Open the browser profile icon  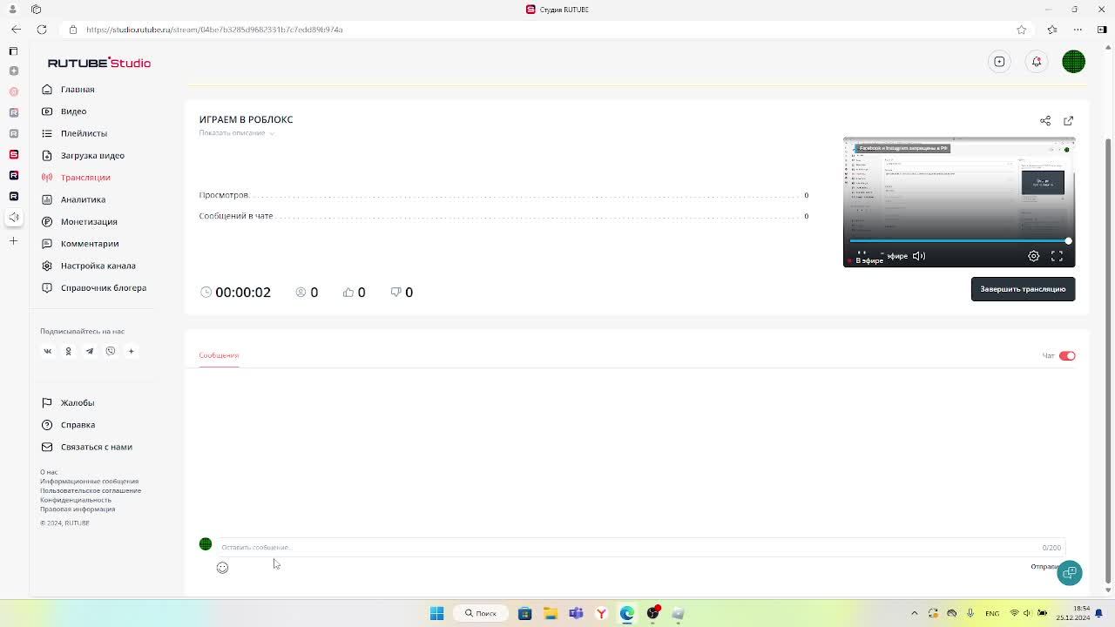(12, 9)
